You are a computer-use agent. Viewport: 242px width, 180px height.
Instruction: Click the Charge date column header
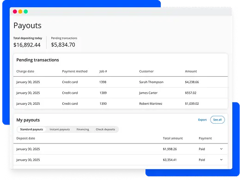[x=25, y=71]
